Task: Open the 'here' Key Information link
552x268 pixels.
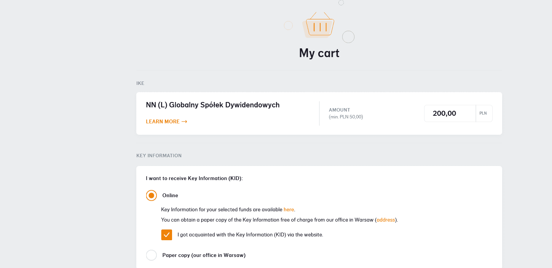Action: (x=289, y=210)
